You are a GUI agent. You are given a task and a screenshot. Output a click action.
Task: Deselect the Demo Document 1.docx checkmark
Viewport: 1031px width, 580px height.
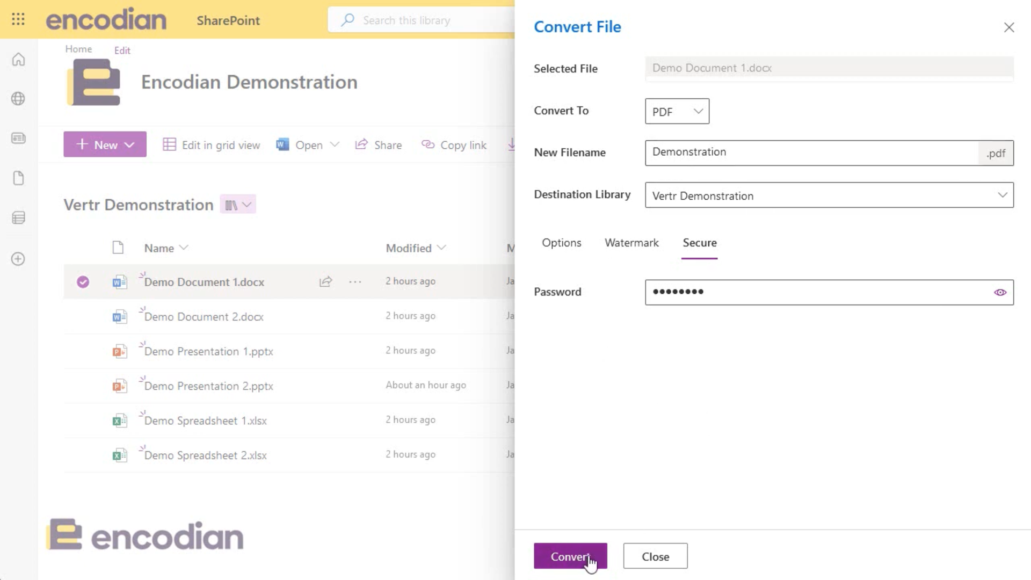pyautogui.click(x=83, y=282)
